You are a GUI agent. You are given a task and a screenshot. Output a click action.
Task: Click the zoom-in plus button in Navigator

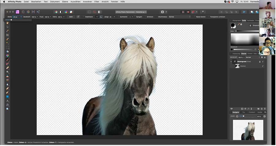click(264, 116)
